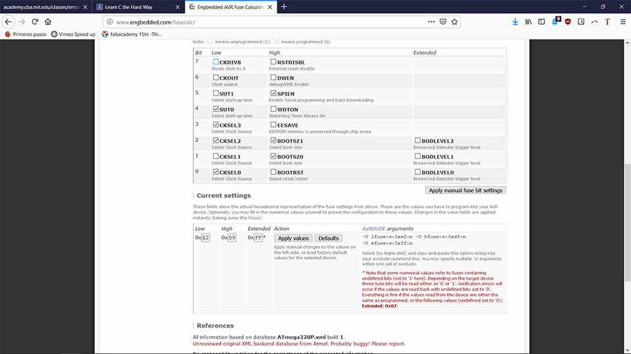Click the Apply values button

(x=293, y=238)
